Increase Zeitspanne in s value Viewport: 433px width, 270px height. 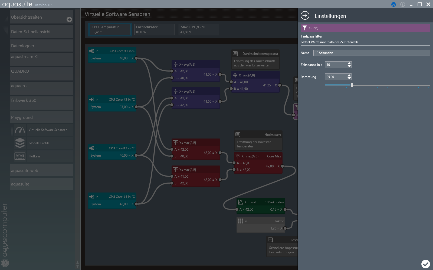click(x=349, y=63)
